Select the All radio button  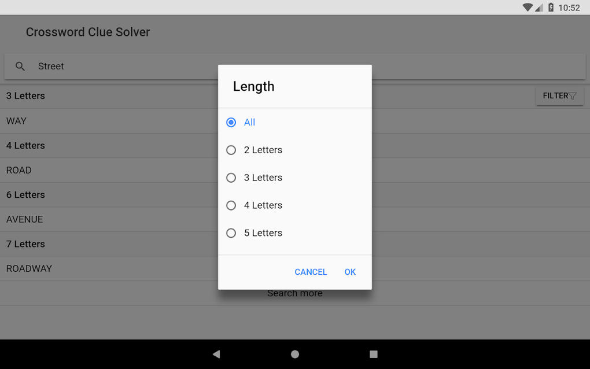coord(231,122)
